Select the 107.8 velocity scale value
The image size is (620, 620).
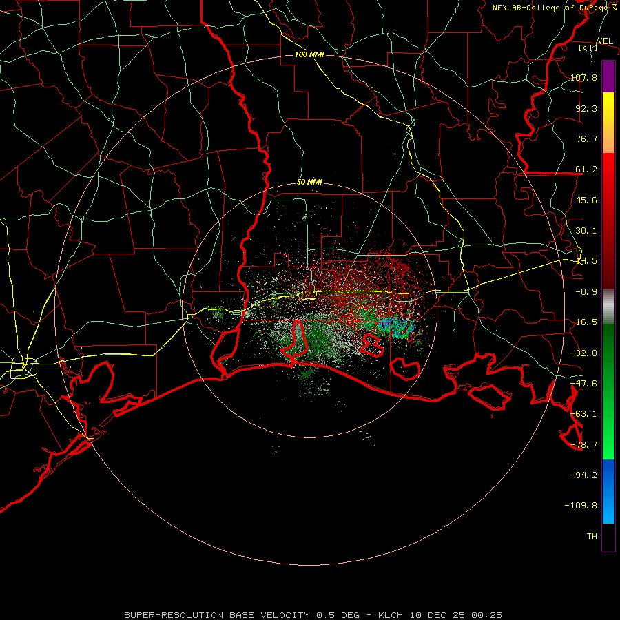tap(583, 77)
